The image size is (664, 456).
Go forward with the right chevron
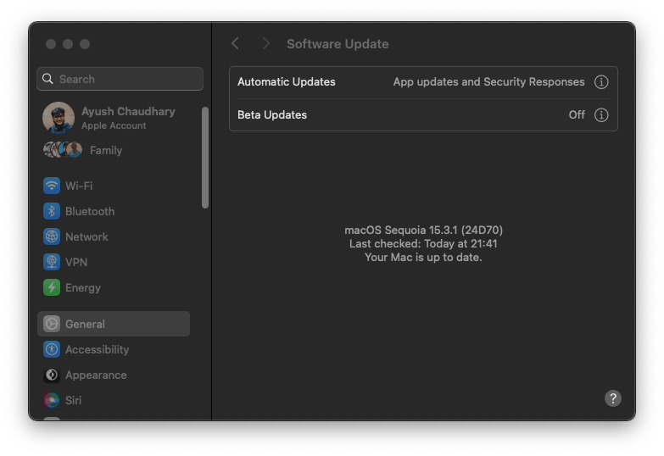(x=265, y=43)
